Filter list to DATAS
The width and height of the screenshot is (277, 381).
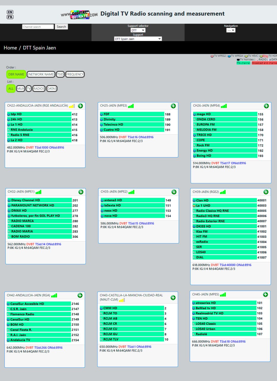52,88
